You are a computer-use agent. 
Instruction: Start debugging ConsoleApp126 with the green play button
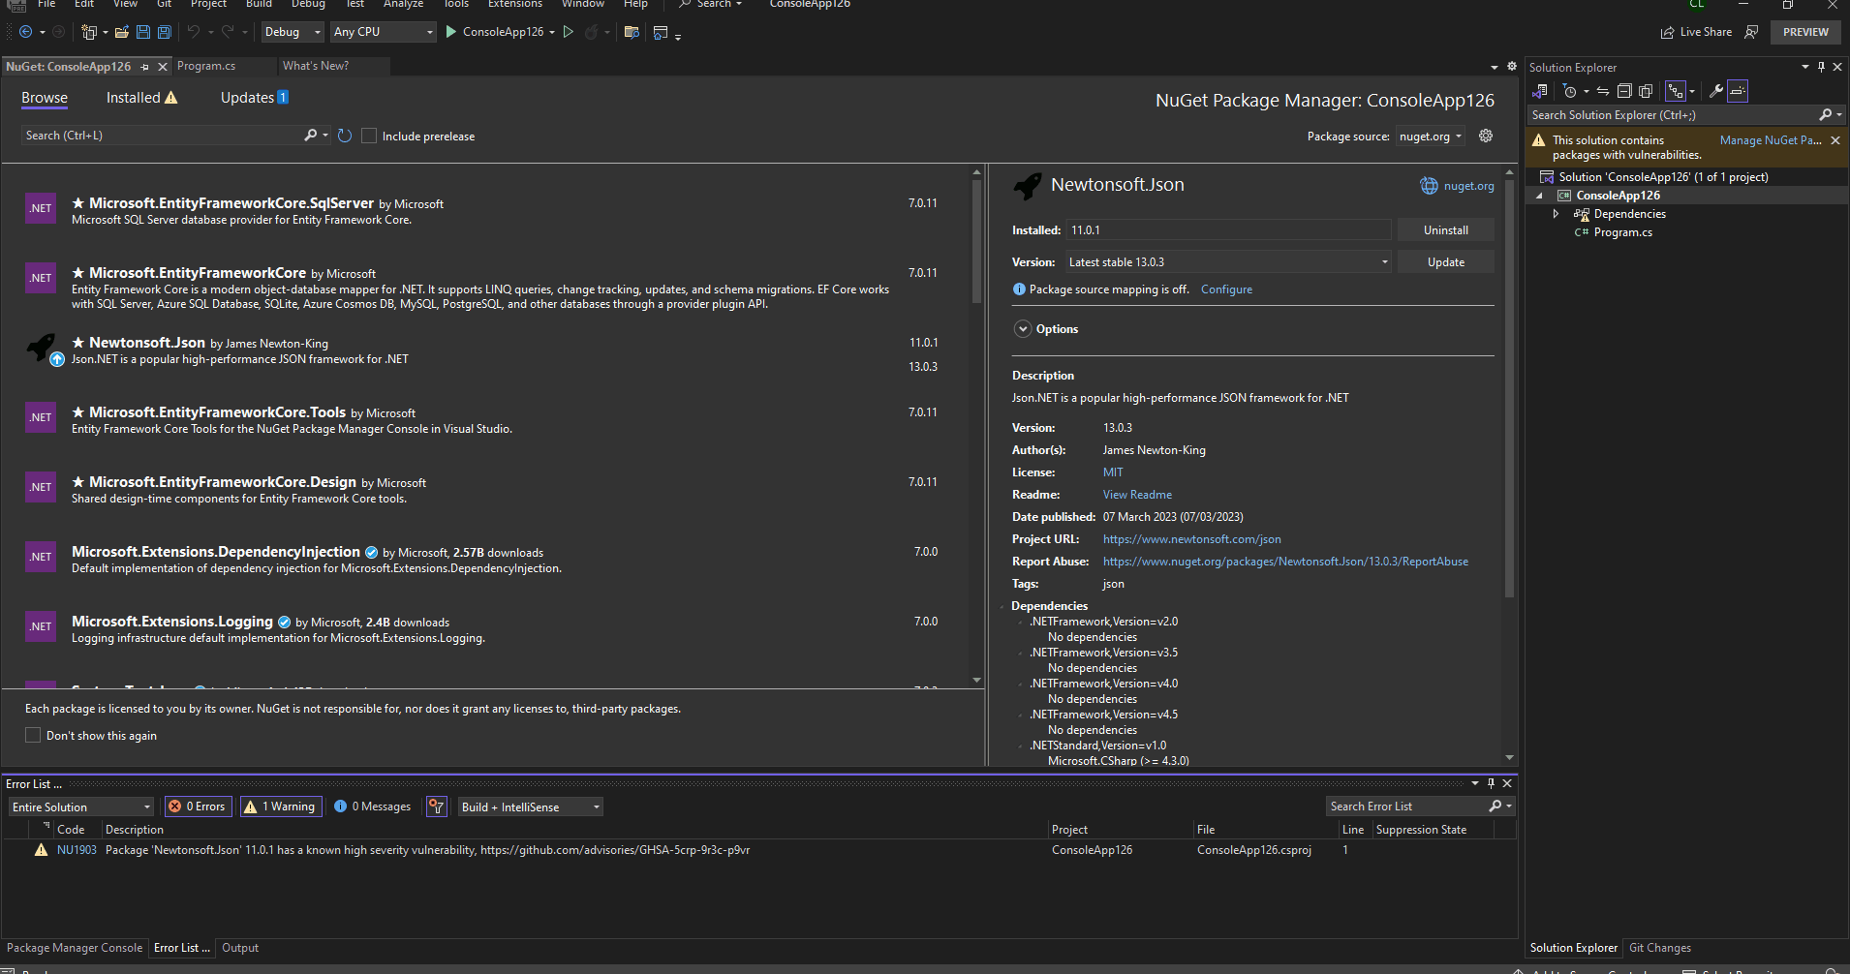point(450,32)
